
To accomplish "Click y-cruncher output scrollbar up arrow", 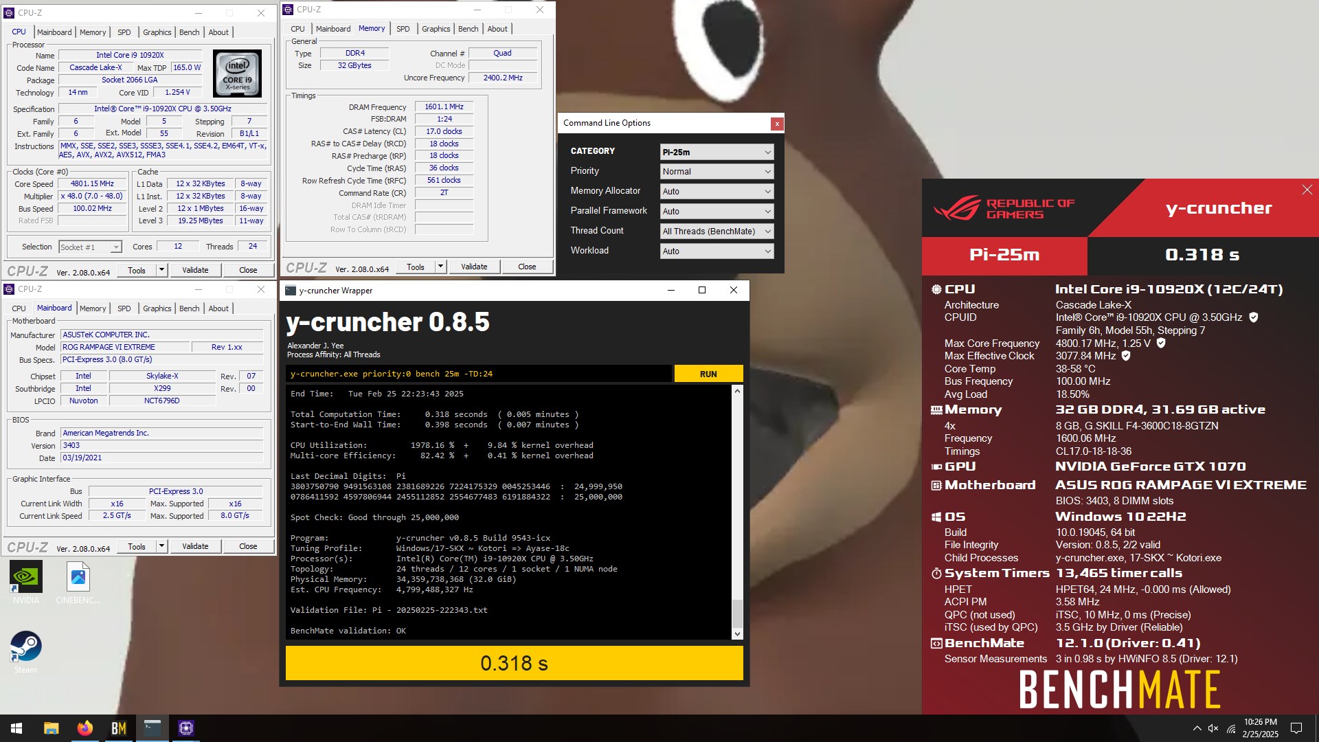I will pos(738,390).
